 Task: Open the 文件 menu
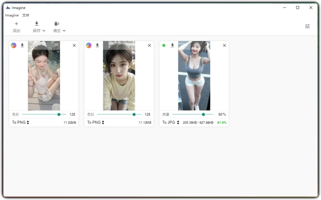(25, 15)
